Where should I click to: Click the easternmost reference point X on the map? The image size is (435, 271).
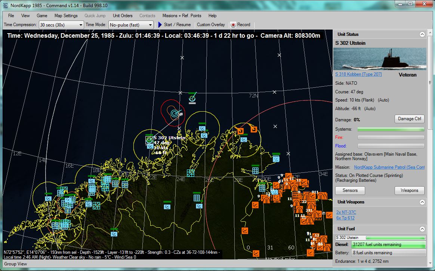(x=288, y=153)
